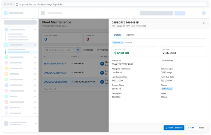Click the Next Due Date 6/21/2026
The height and width of the screenshot is (135, 211).
click(x=166, y=81)
